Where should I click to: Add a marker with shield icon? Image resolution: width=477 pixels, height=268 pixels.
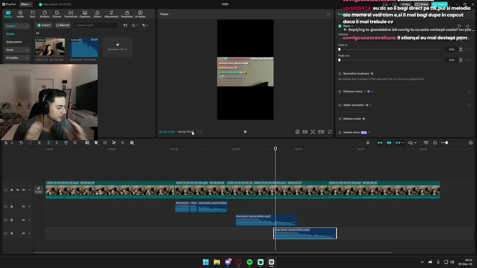[75, 143]
